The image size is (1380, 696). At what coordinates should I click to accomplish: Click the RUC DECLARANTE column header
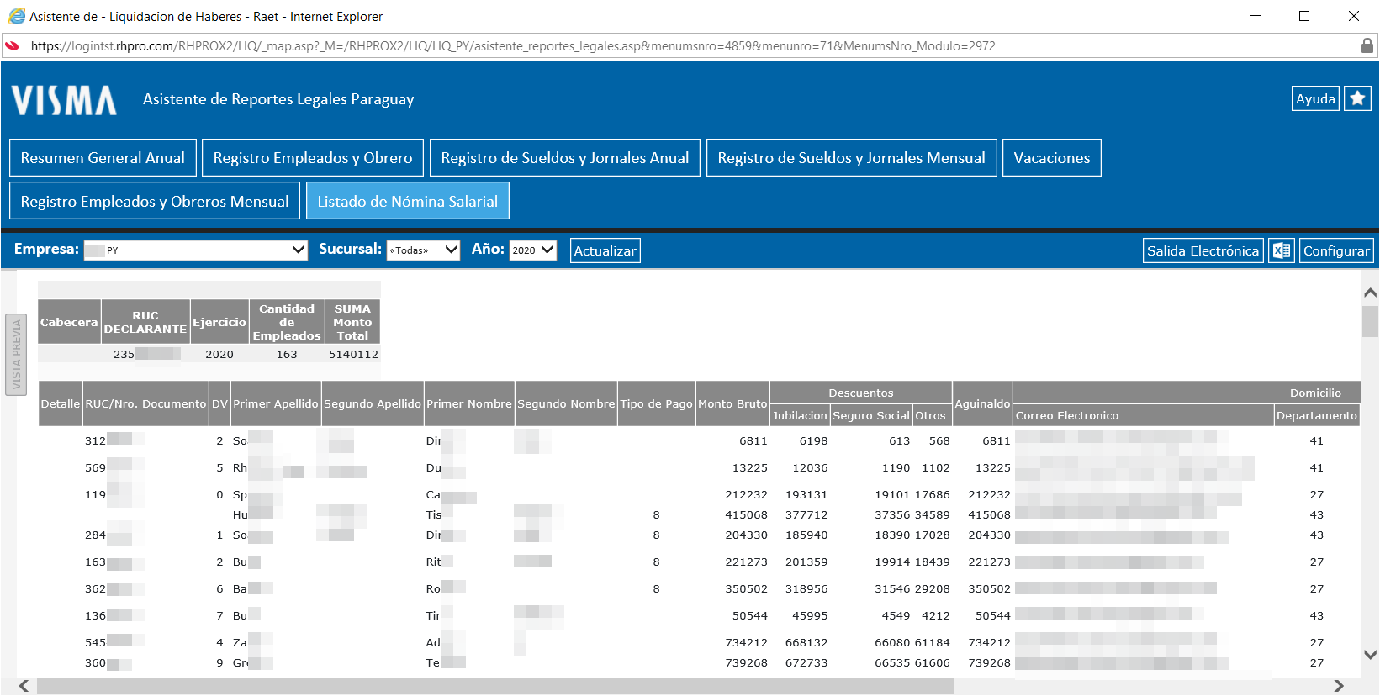(x=145, y=322)
